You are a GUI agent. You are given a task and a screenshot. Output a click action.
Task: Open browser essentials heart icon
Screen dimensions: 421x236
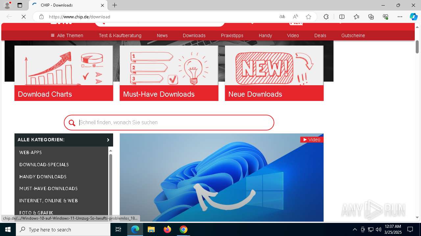385,17
